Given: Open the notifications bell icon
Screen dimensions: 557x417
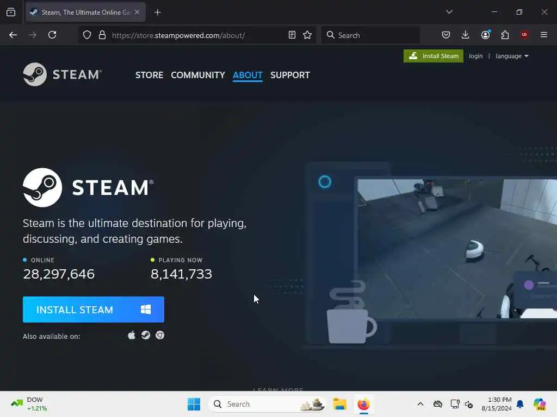Looking at the screenshot, I should point(520,404).
